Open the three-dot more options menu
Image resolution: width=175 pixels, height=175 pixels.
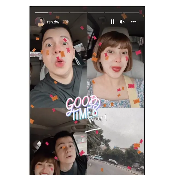coord(133,22)
